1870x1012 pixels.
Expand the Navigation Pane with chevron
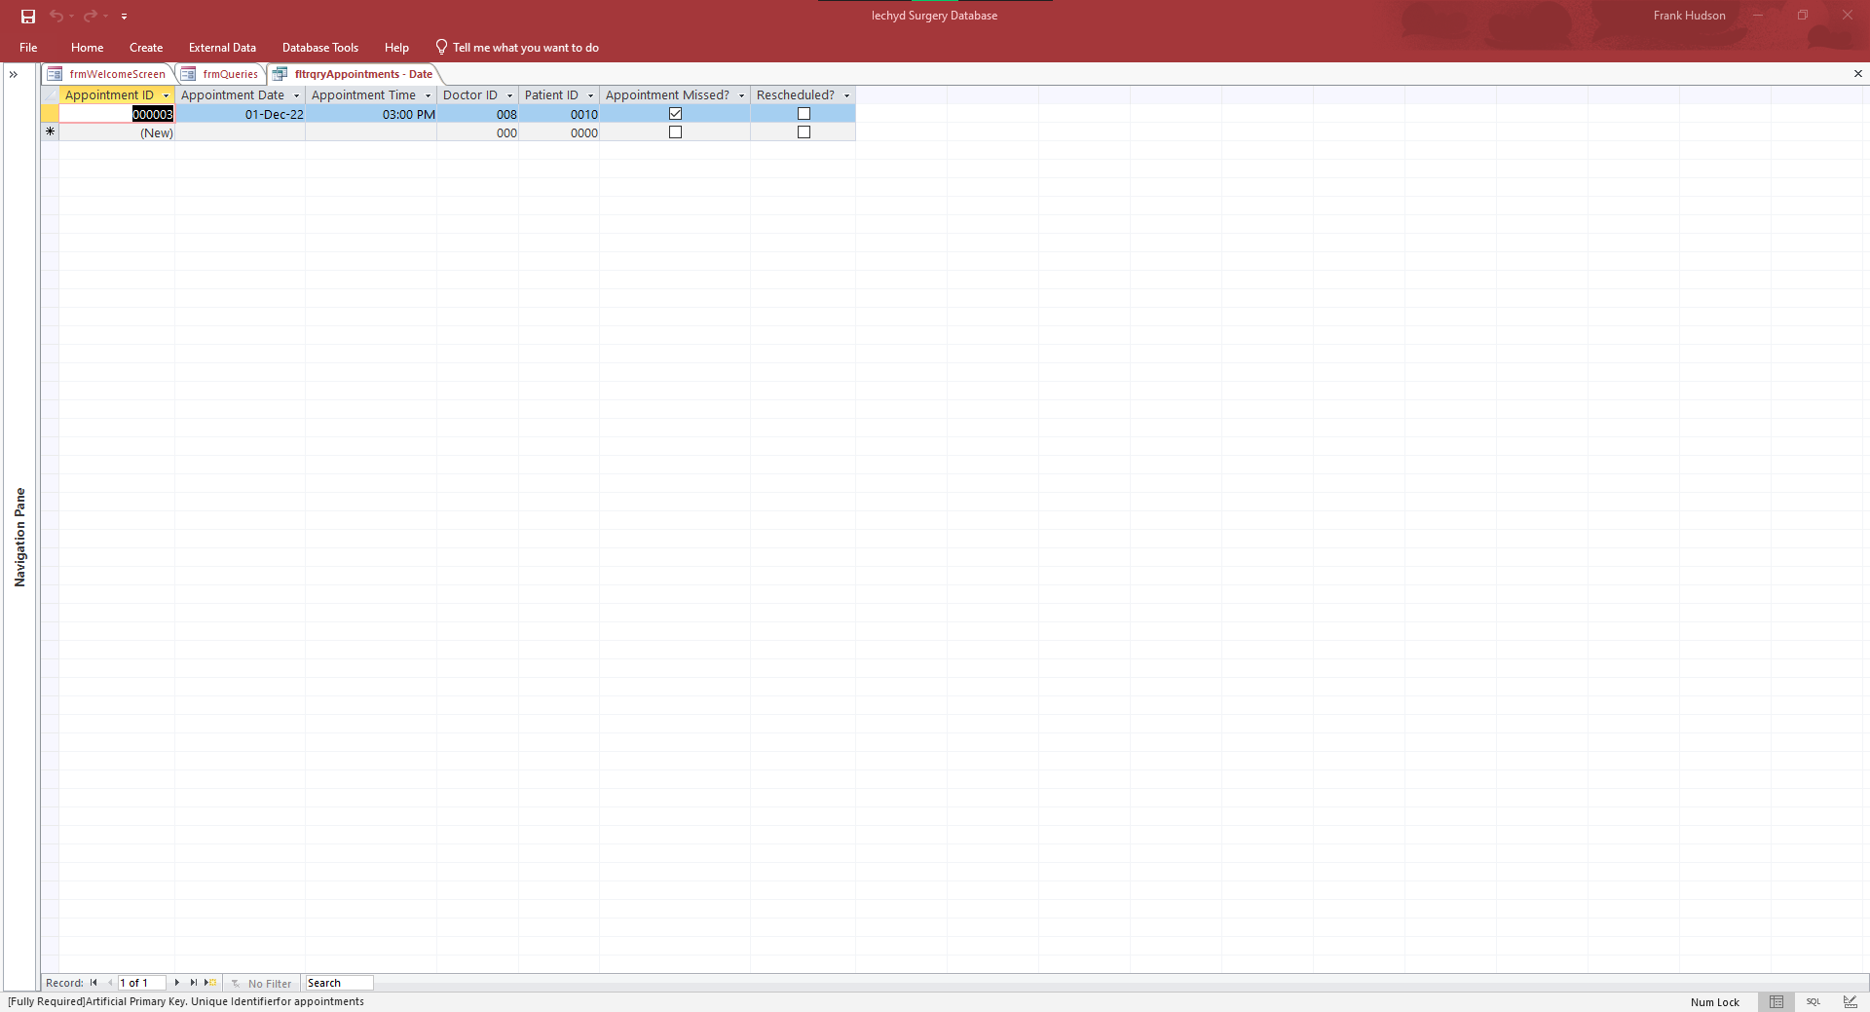pyautogui.click(x=14, y=74)
